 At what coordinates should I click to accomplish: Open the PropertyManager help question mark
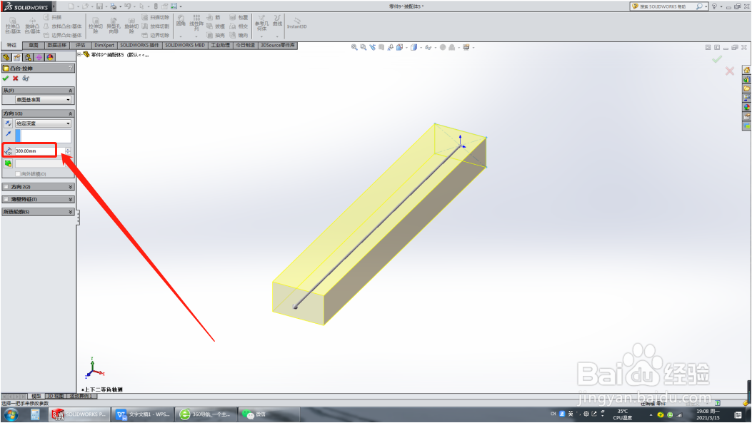[71, 68]
